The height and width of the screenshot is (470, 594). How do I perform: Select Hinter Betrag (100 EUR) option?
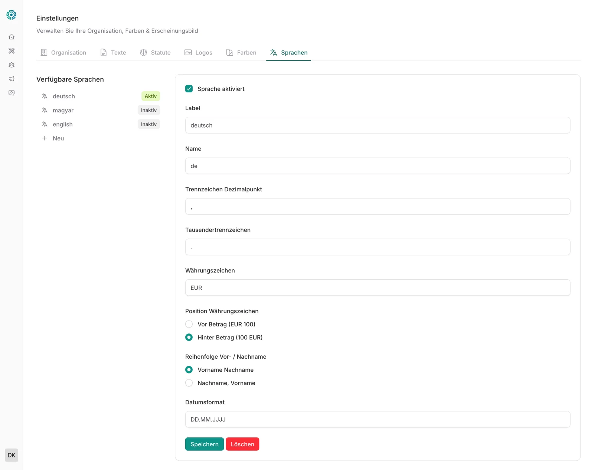[189, 338]
